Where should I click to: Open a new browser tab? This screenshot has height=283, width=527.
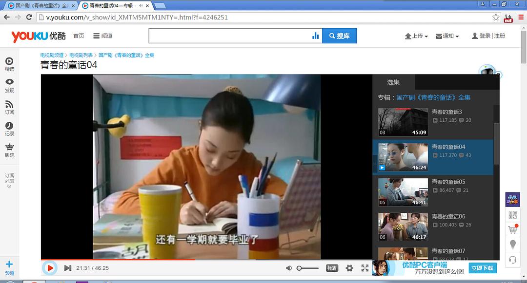[160, 6]
